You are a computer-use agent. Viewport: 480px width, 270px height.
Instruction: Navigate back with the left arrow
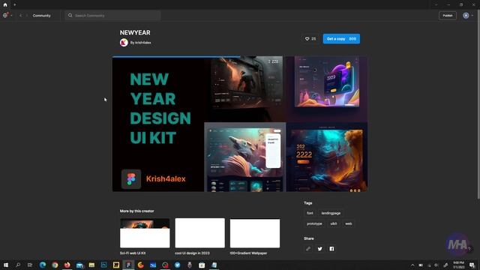tap(21, 15)
